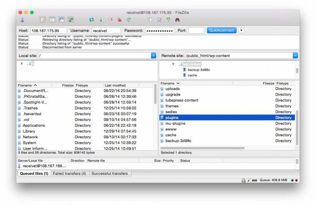Select the 'sedlex' remote directory
Screen dimensions: 316x206
point(227,112)
